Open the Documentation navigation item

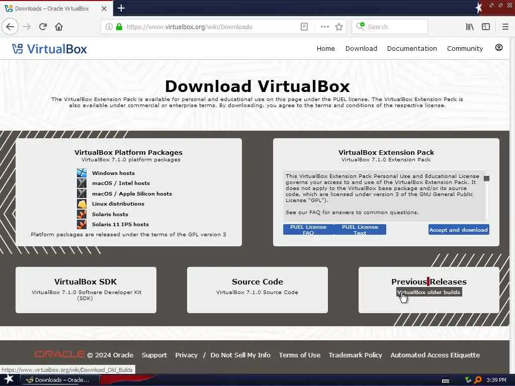click(x=412, y=49)
